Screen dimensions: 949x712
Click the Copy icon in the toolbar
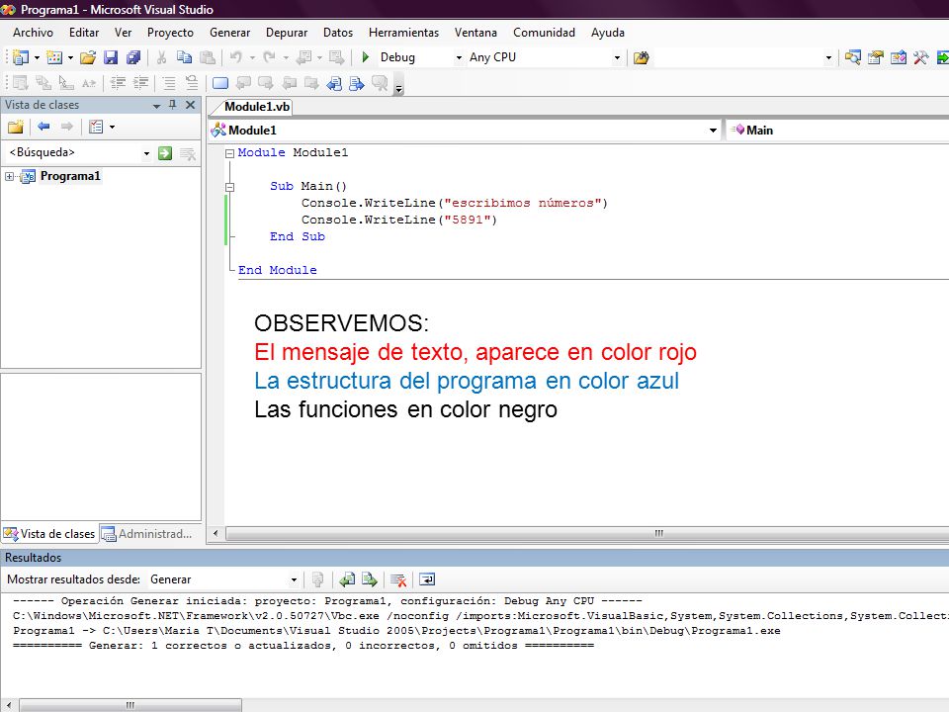coord(184,57)
